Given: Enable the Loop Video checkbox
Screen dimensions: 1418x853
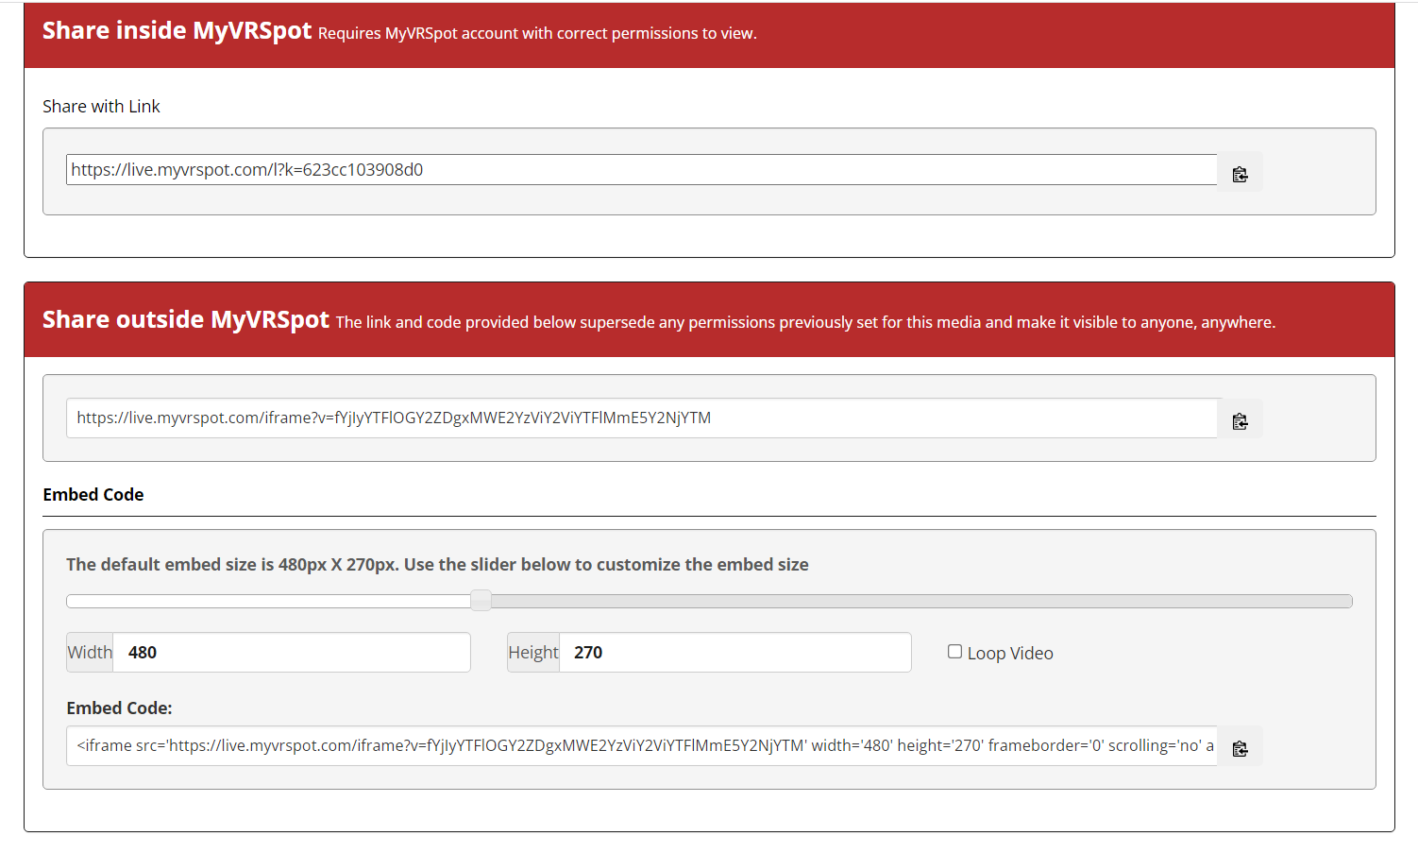Looking at the screenshot, I should point(954,652).
